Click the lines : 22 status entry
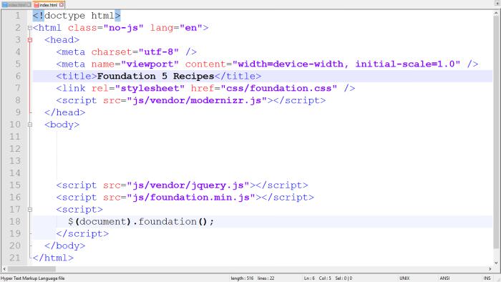Image resolution: width=501 pixels, height=282 pixels. click(266, 278)
